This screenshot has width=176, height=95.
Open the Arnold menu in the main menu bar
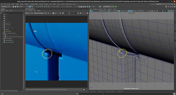(x=63, y=4)
